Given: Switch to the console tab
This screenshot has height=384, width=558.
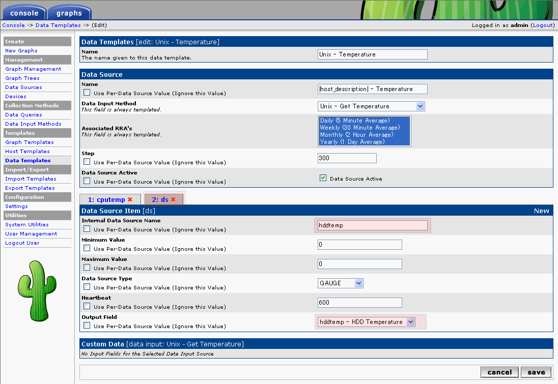Looking at the screenshot, I should pyautogui.click(x=24, y=13).
